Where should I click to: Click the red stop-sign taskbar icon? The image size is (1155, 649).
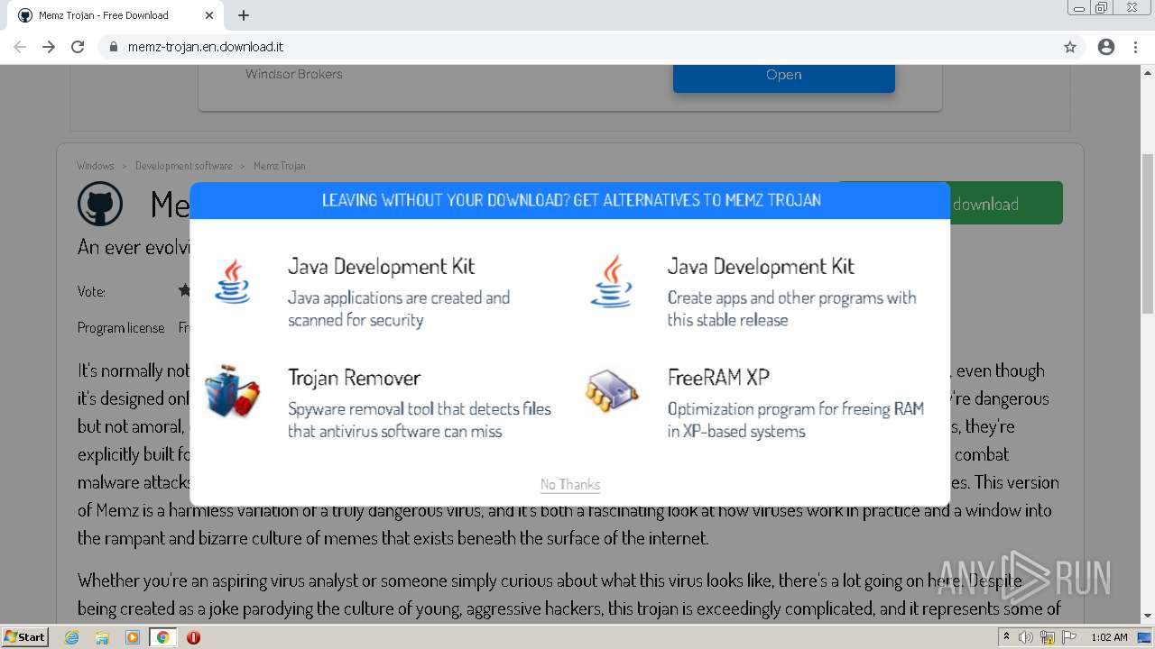click(193, 637)
